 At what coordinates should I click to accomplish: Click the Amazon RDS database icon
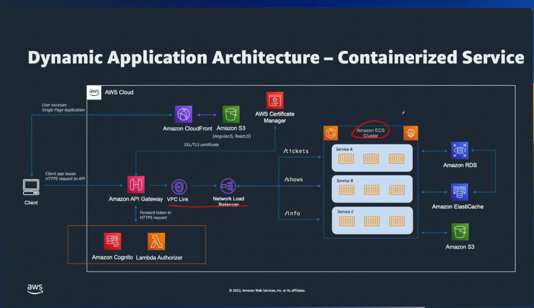460,151
